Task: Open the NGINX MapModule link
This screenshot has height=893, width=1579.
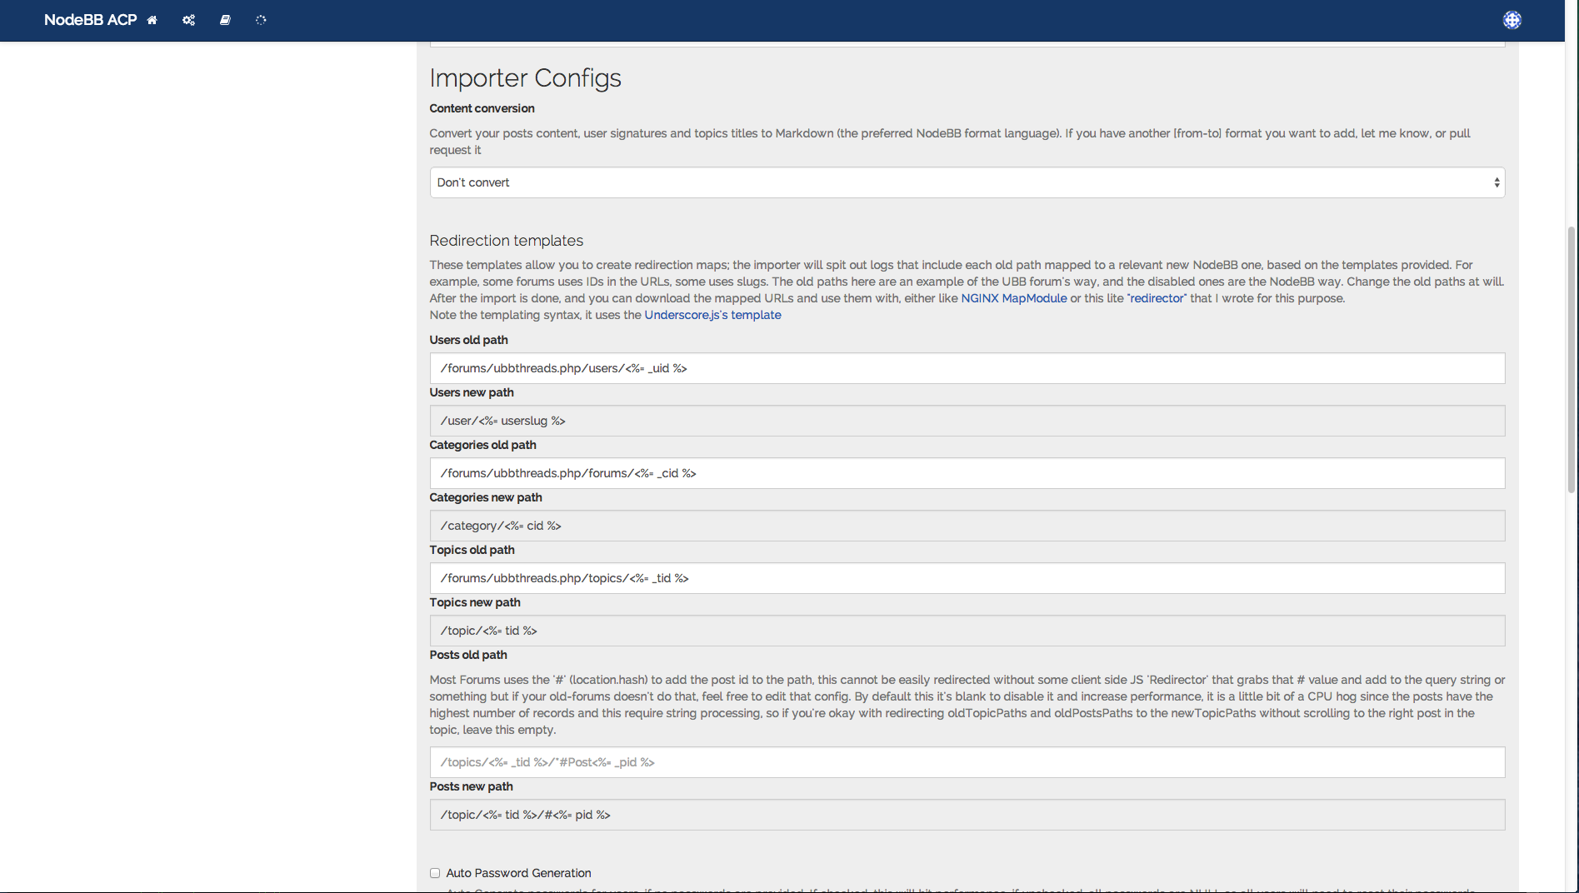Action: coord(1013,298)
